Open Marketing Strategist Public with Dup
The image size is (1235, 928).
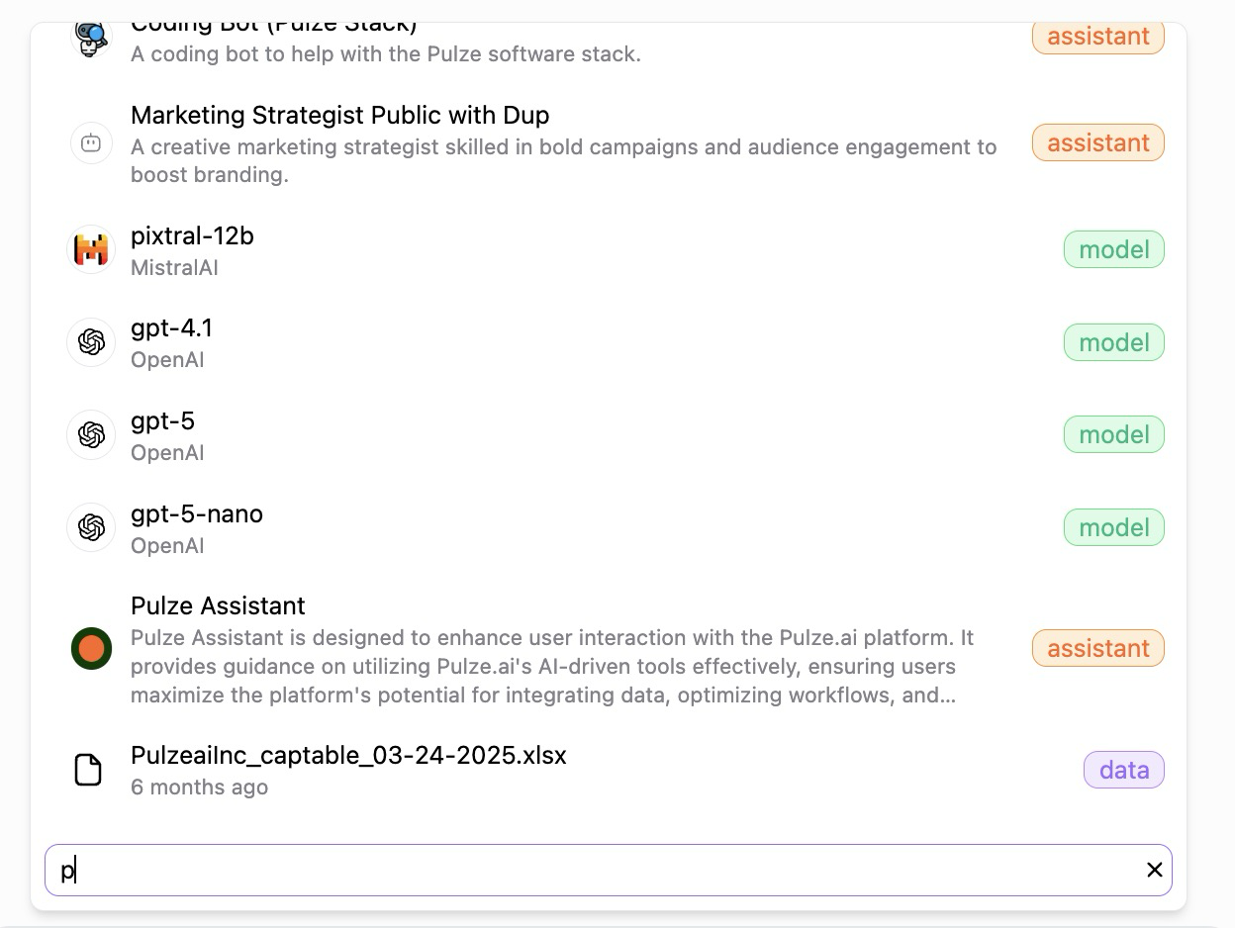(x=339, y=116)
